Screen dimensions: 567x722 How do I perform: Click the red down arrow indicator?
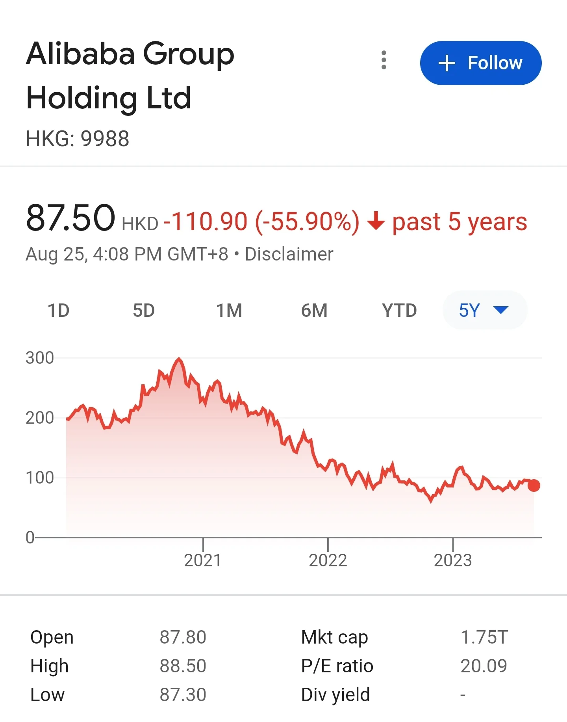[376, 221]
